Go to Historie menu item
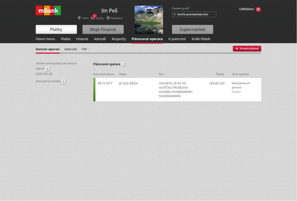Screen dimensions: 297x201 pyautogui.click(x=82, y=39)
